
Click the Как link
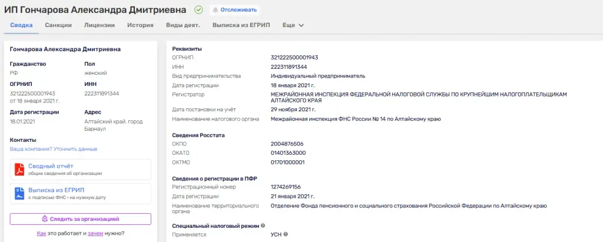pyautogui.click(x=41, y=233)
